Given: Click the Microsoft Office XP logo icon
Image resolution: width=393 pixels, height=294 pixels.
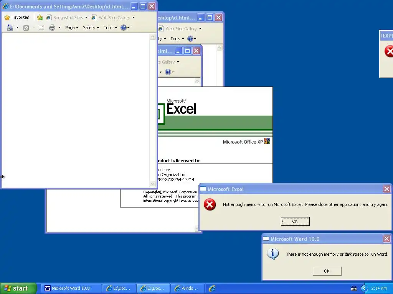Looking at the screenshot, I should [x=267, y=141].
